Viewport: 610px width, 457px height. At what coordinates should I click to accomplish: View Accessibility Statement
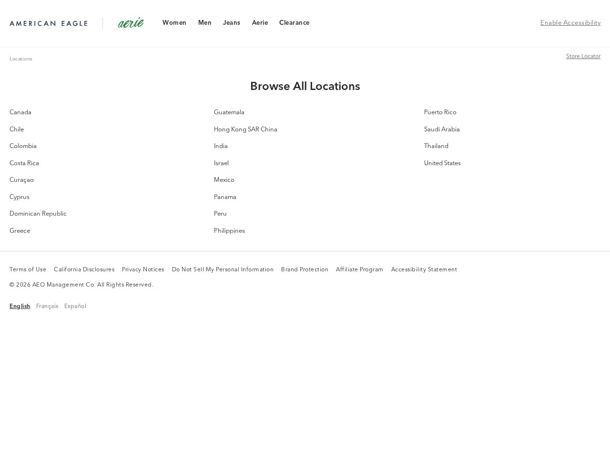[424, 269]
